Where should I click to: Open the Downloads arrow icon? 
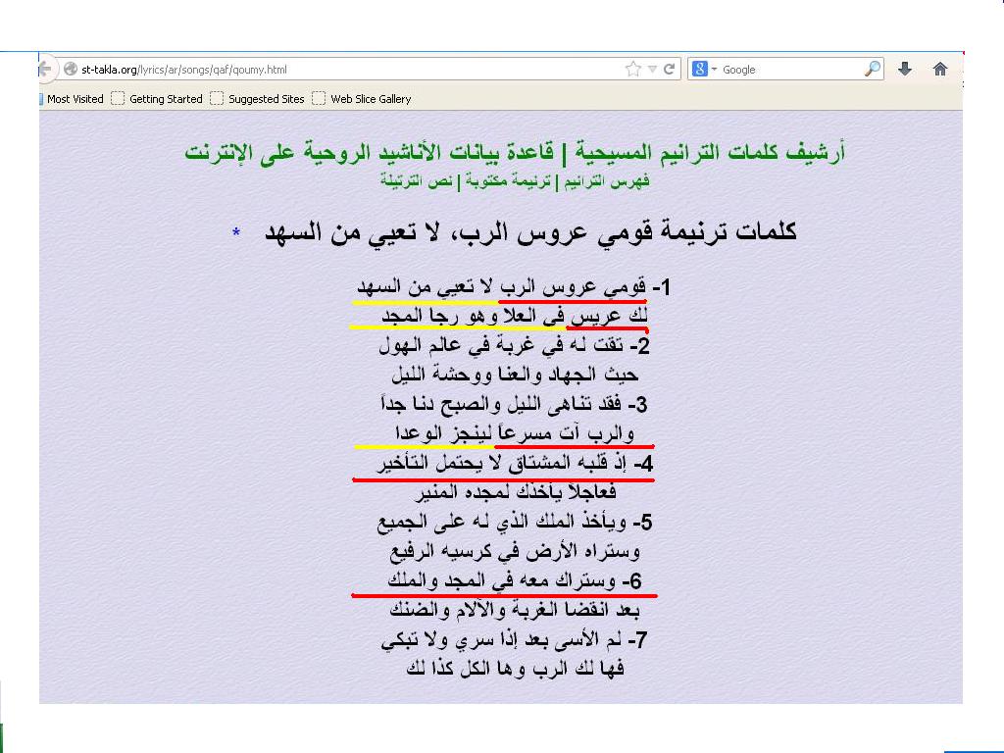(905, 70)
